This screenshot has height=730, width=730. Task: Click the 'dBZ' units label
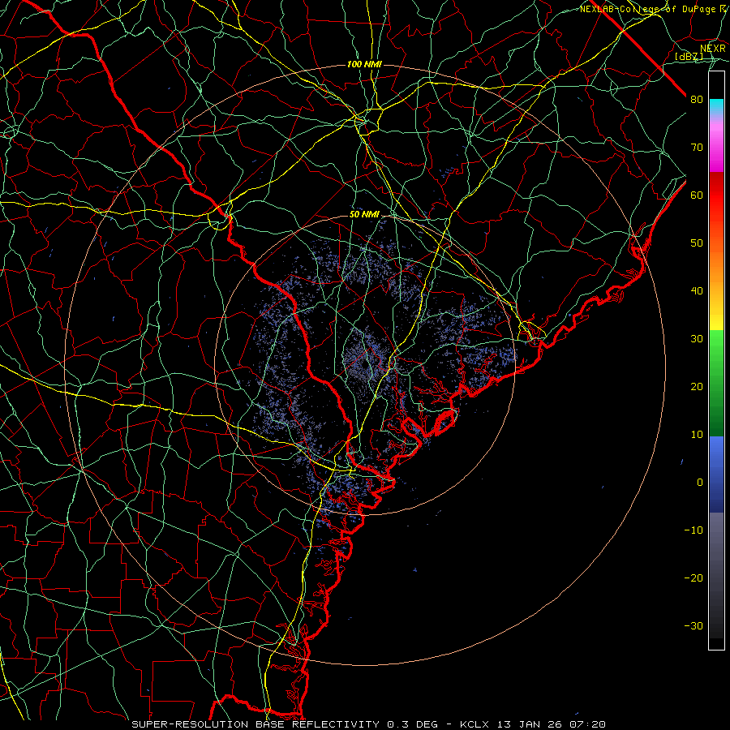(x=689, y=56)
